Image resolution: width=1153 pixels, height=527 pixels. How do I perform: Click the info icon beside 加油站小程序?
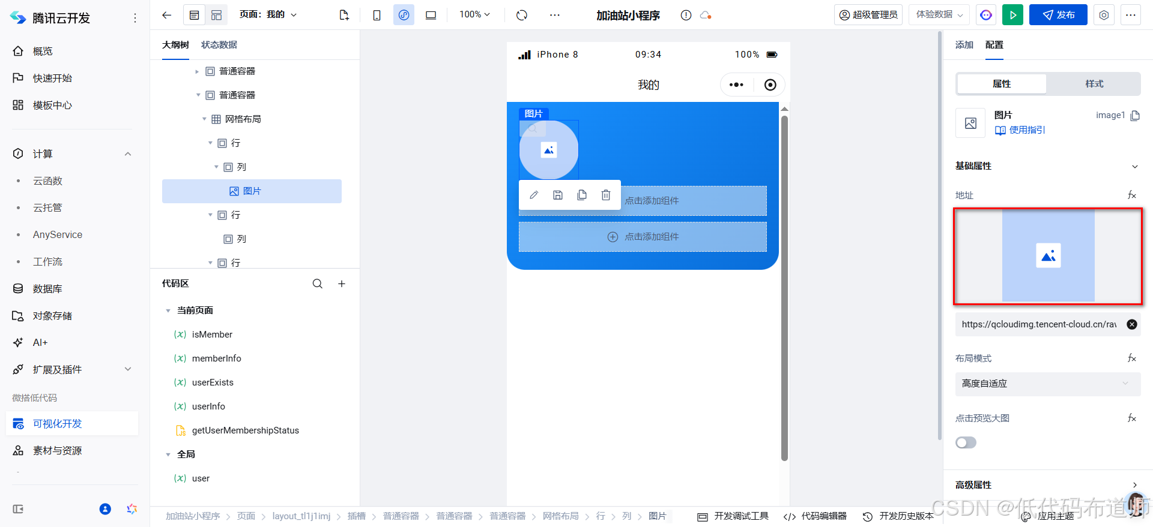686,15
